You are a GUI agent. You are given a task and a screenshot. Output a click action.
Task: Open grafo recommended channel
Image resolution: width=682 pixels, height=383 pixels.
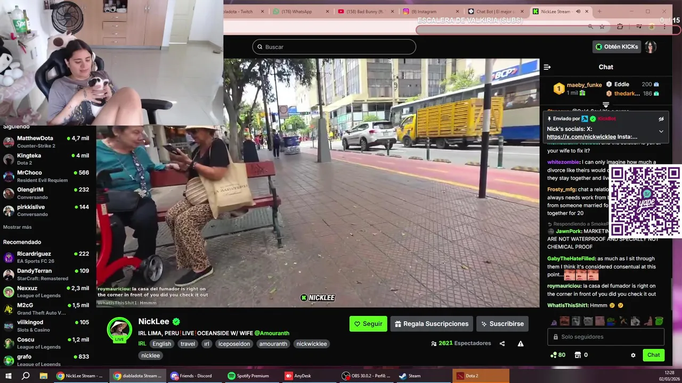click(x=48, y=360)
